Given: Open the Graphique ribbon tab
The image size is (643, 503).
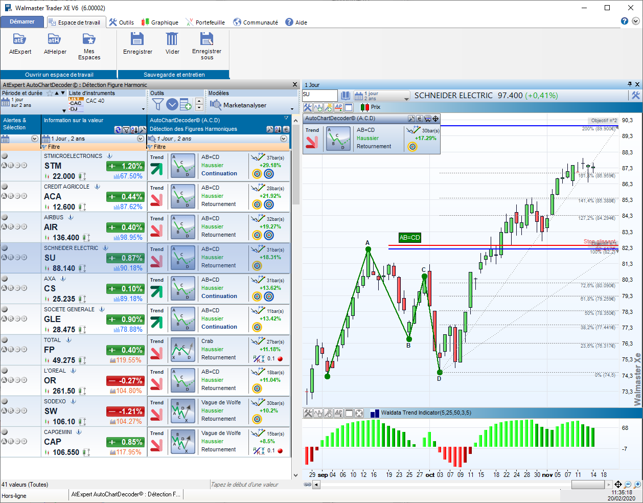Looking at the screenshot, I should [x=160, y=22].
